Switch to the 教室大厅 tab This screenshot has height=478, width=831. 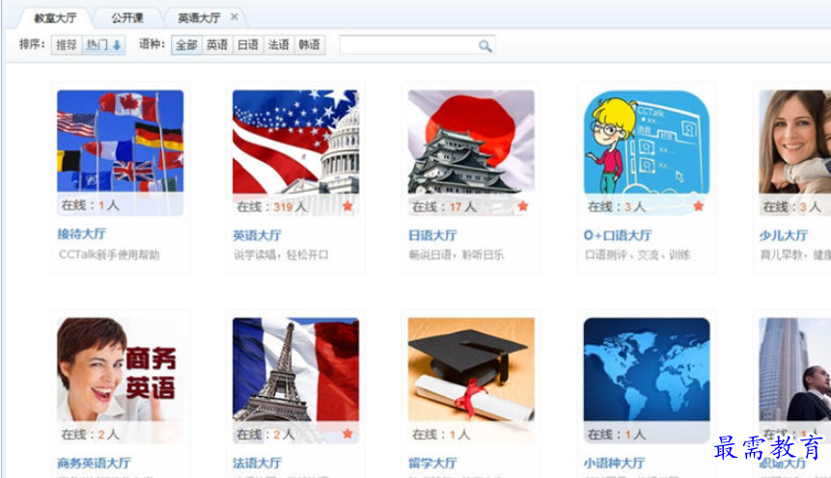pyautogui.click(x=55, y=18)
